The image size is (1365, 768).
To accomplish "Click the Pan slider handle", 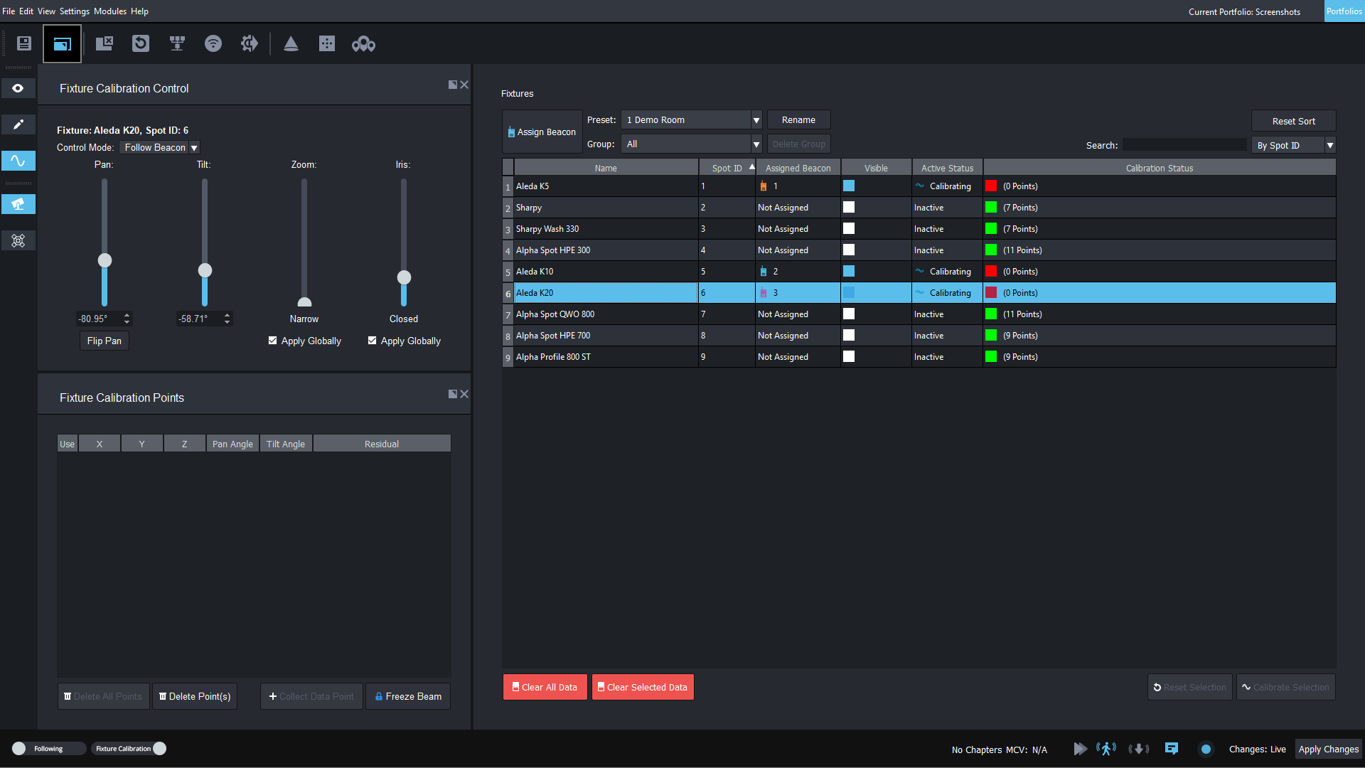I will [105, 260].
